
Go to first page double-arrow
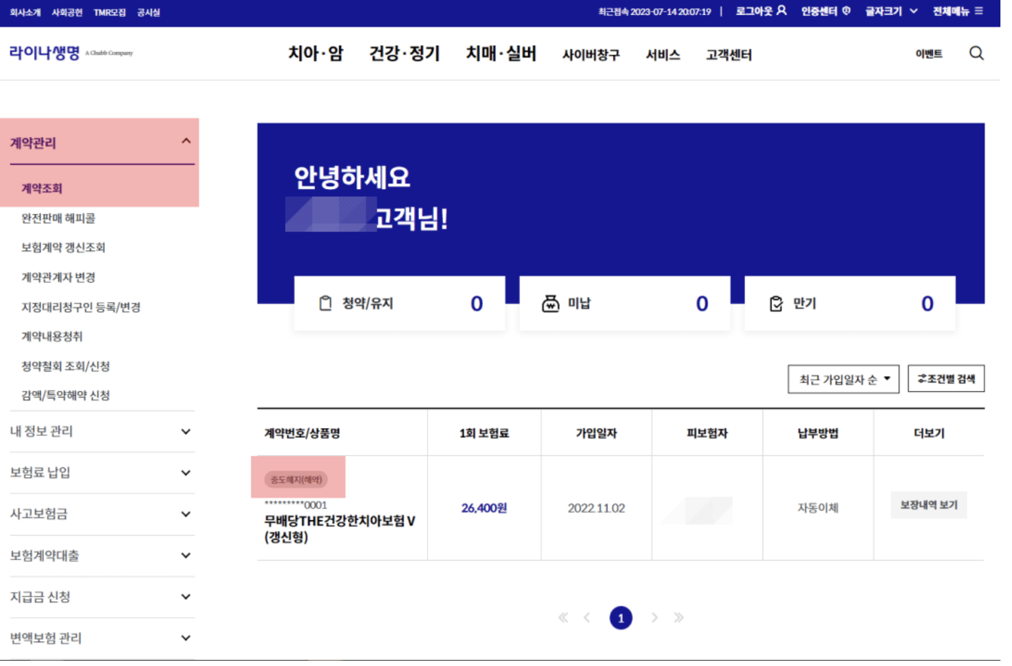pos(563,618)
